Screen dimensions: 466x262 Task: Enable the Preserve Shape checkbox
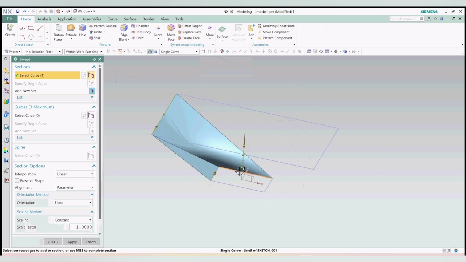[x=17, y=181]
